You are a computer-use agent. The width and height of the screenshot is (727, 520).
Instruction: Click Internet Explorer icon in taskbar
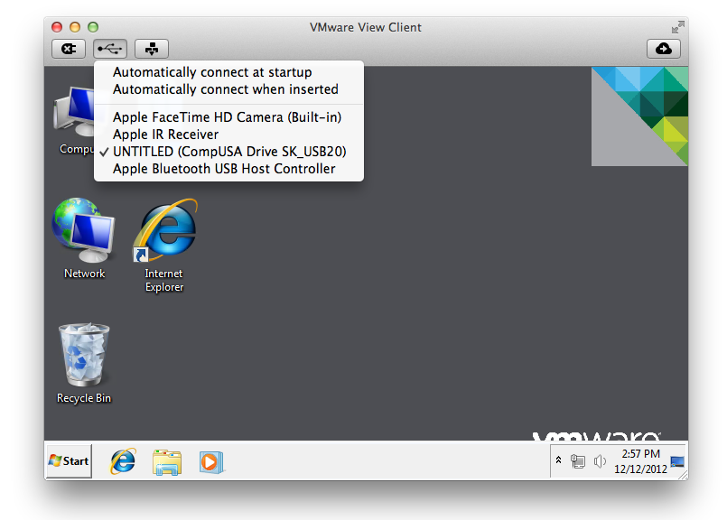click(x=123, y=461)
